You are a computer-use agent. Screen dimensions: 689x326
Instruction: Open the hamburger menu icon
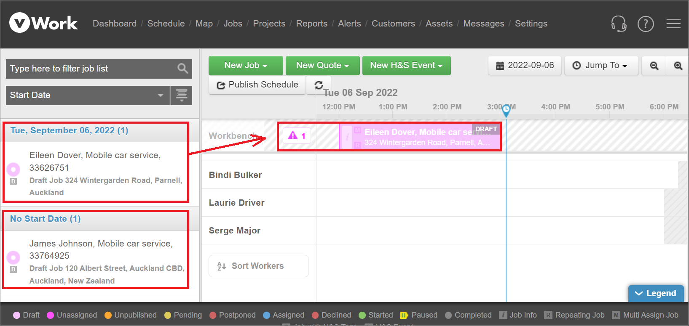point(673,24)
